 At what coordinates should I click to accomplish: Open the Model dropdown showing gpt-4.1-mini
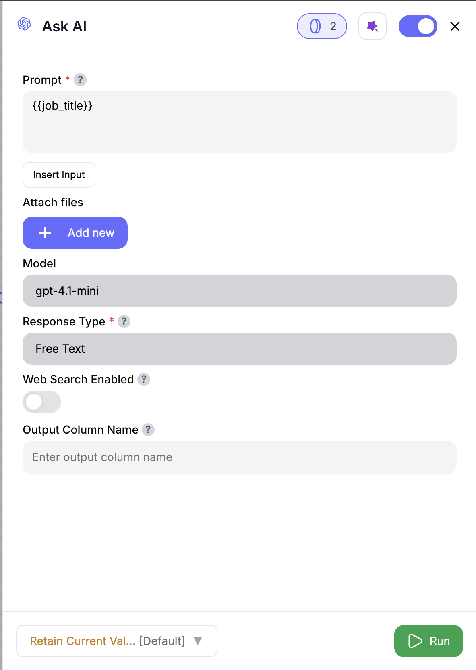tap(239, 291)
